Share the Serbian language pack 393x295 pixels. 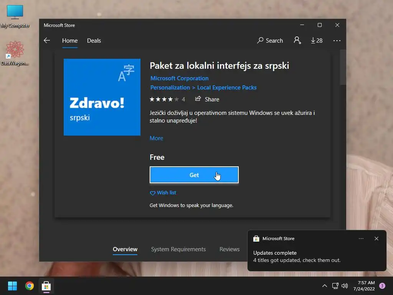point(207,99)
